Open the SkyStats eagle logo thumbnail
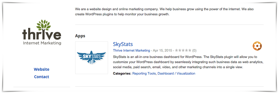Viewport: 279px width, 94px height. tap(92, 57)
